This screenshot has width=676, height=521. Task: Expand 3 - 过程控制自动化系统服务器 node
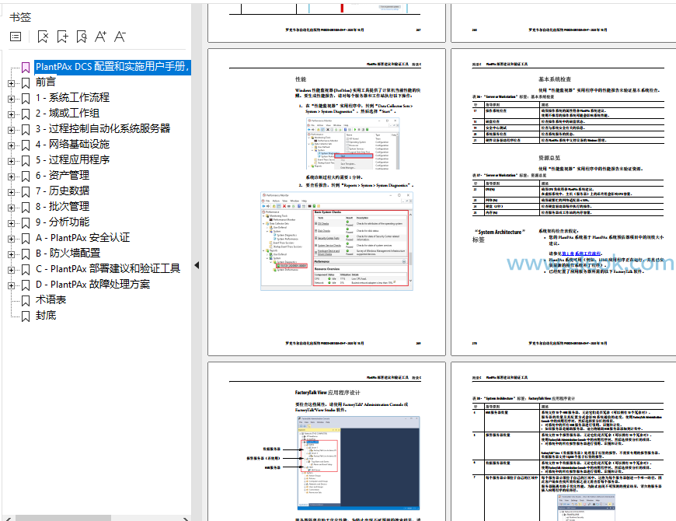click(11, 130)
